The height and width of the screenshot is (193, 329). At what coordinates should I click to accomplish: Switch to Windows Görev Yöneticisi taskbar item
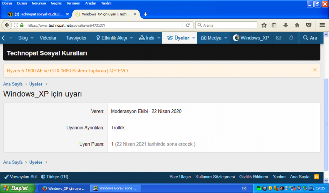(116, 188)
